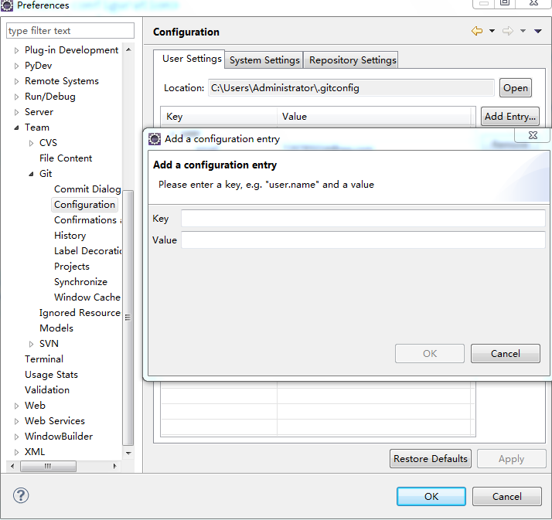Open the preferences view menu triangle
552x520 pixels.
tap(537, 32)
